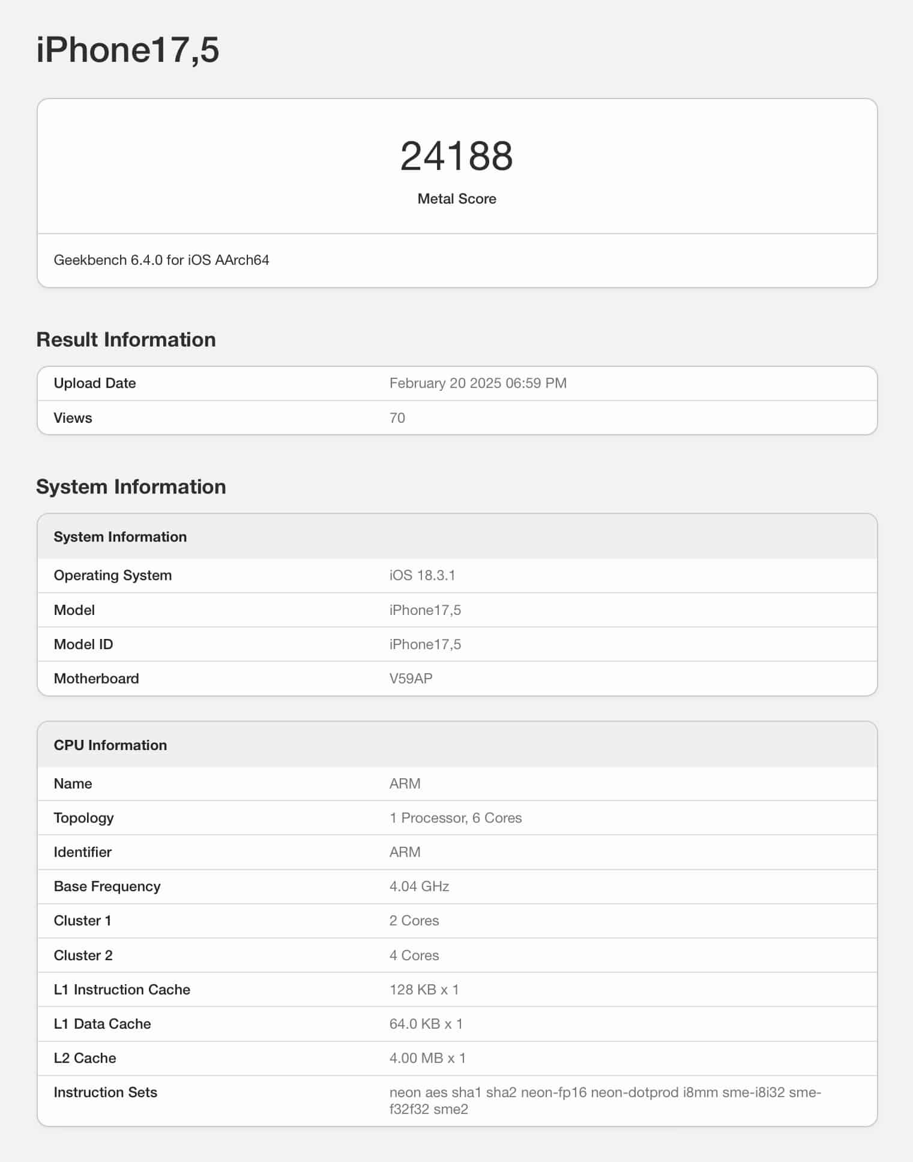Viewport: 913px width, 1162px height.
Task: Select the 64.0 KB x 1 value
Action: coord(426,1024)
